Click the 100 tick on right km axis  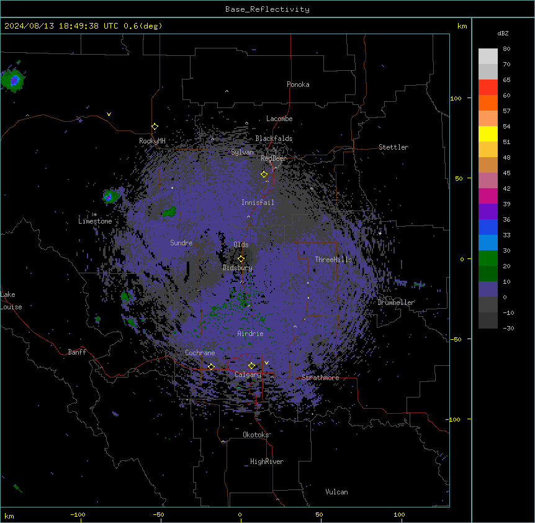pos(456,98)
